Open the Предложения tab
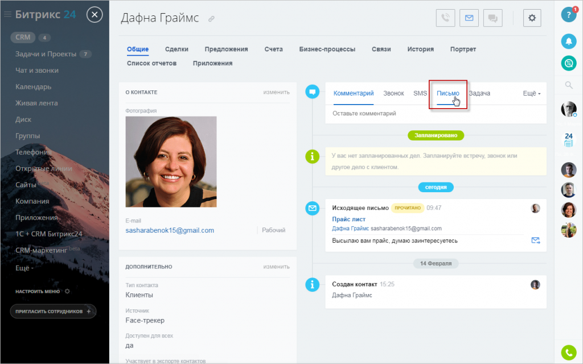The image size is (583, 364). (x=226, y=49)
